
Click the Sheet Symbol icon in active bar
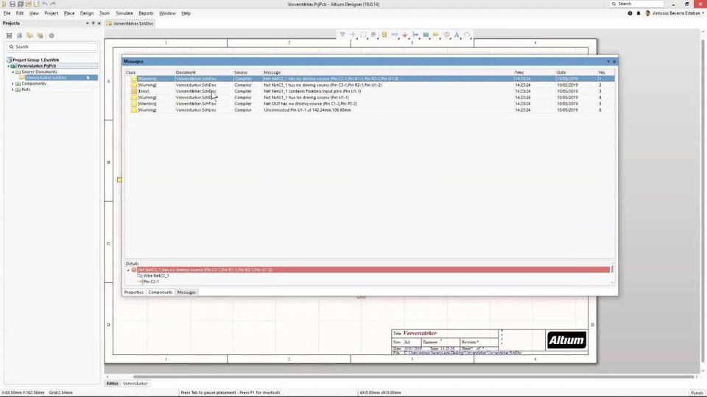(426, 35)
